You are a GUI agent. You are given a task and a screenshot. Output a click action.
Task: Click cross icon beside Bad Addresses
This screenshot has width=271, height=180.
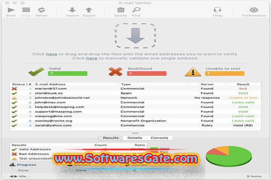[x=14, y=154]
